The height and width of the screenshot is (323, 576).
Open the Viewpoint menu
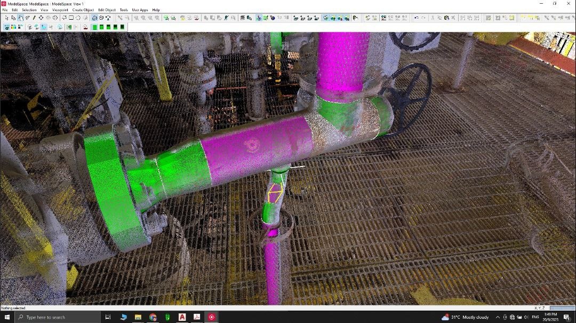pyautogui.click(x=60, y=10)
